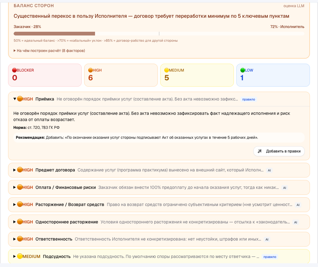Click the правило badge on Приёмка row
The height and width of the screenshot is (267, 318).
(249, 99)
